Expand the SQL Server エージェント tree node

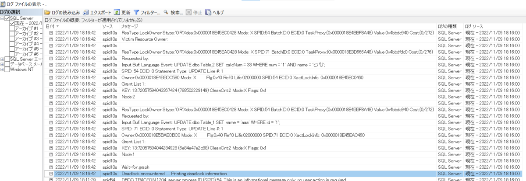pos(2,59)
